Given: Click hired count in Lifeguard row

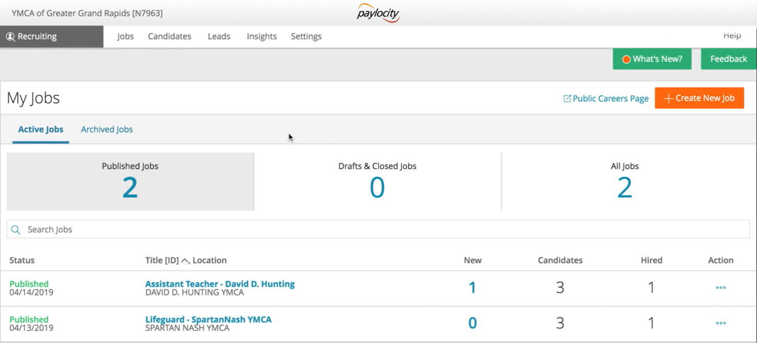Looking at the screenshot, I should [651, 323].
